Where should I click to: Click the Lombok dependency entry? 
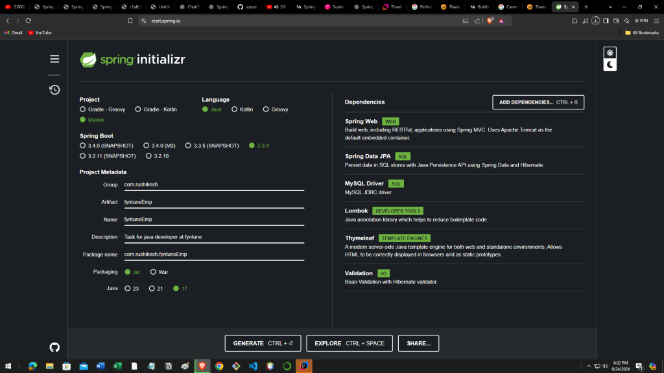tap(464, 215)
